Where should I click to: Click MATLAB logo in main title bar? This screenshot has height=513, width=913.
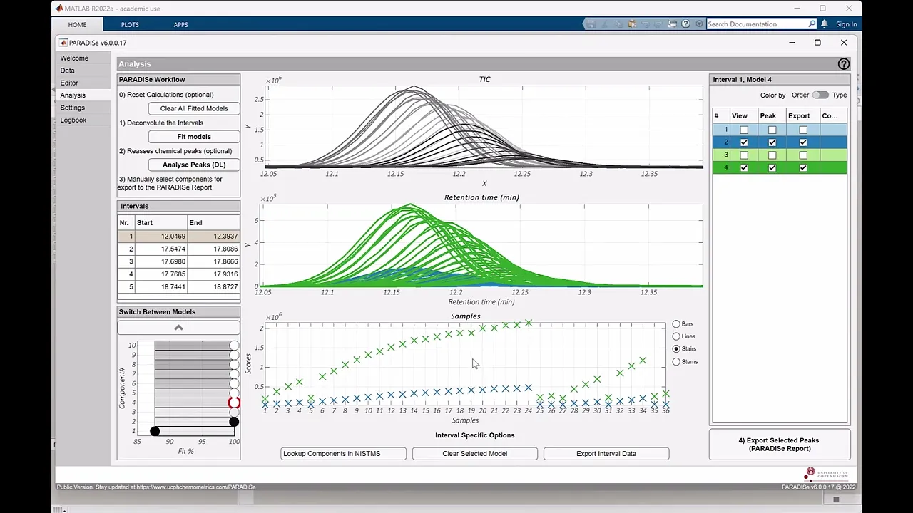(x=59, y=9)
